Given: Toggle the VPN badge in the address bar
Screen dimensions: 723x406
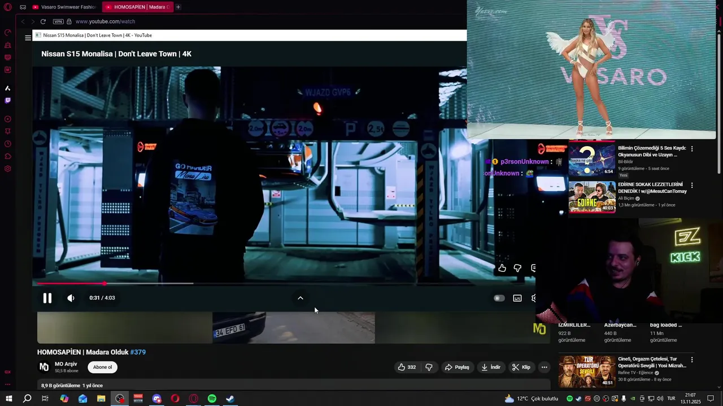Looking at the screenshot, I should (x=58, y=21).
